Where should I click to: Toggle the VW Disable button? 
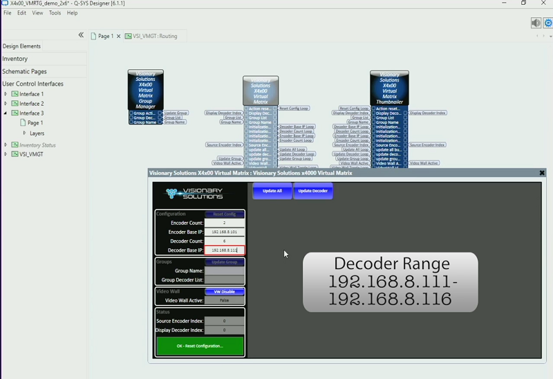pos(224,291)
